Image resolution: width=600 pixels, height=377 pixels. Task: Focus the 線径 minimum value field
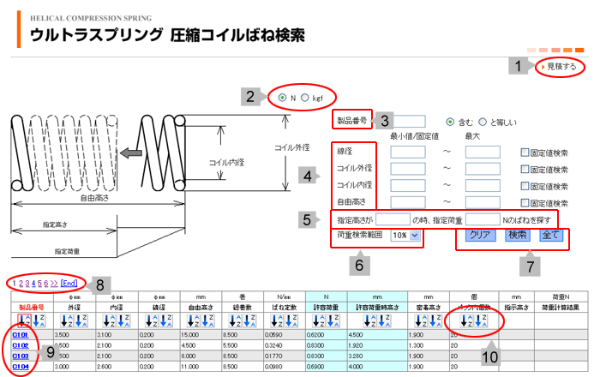pyautogui.click(x=408, y=152)
